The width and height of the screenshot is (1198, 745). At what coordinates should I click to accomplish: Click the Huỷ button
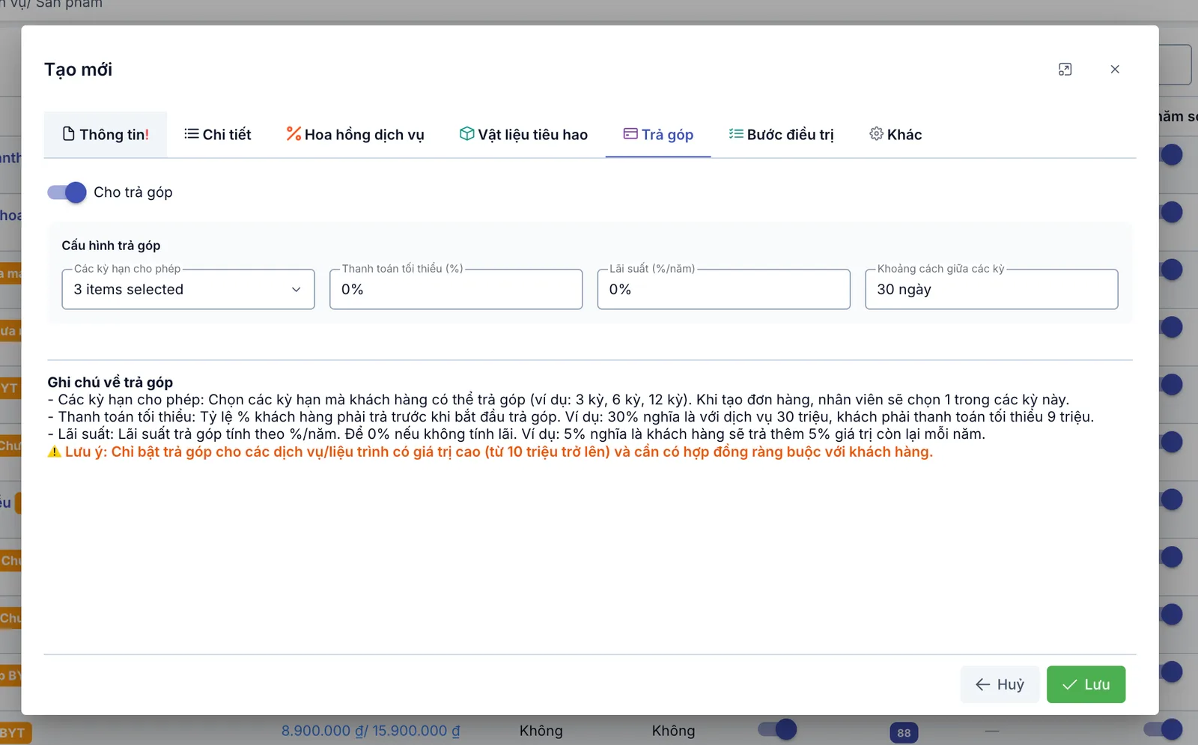[x=1000, y=684]
